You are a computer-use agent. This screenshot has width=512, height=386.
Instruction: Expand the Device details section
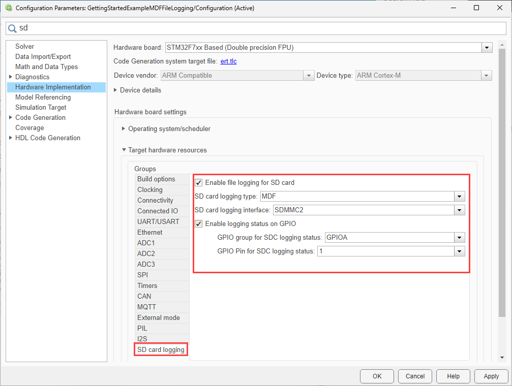[115, 90]
